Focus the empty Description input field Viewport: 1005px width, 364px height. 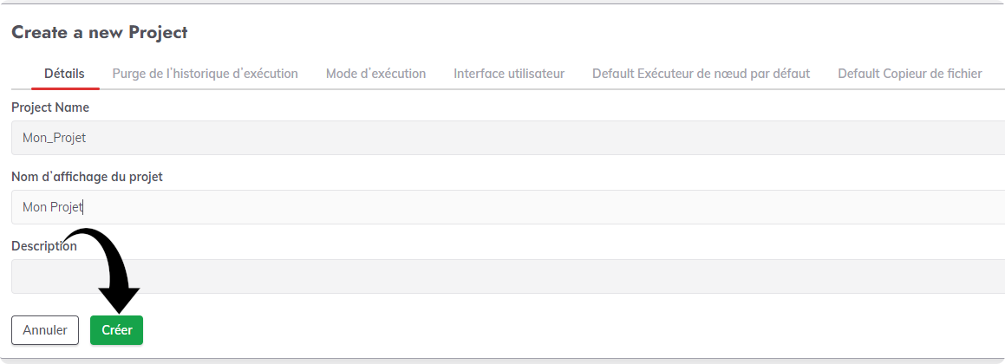[508, 276]
